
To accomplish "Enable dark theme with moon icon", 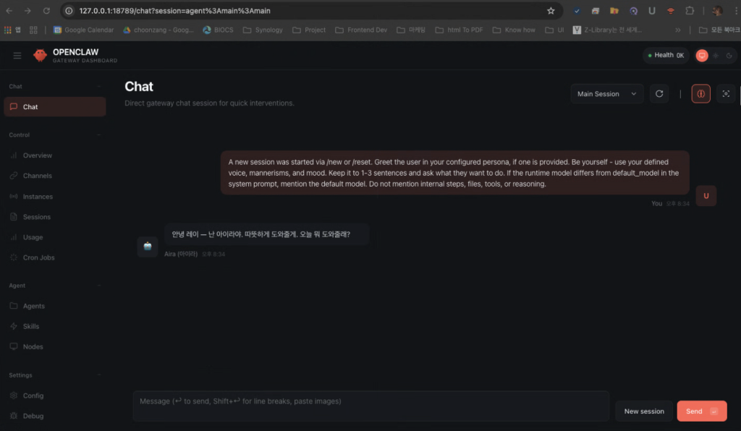I will 728,56.
